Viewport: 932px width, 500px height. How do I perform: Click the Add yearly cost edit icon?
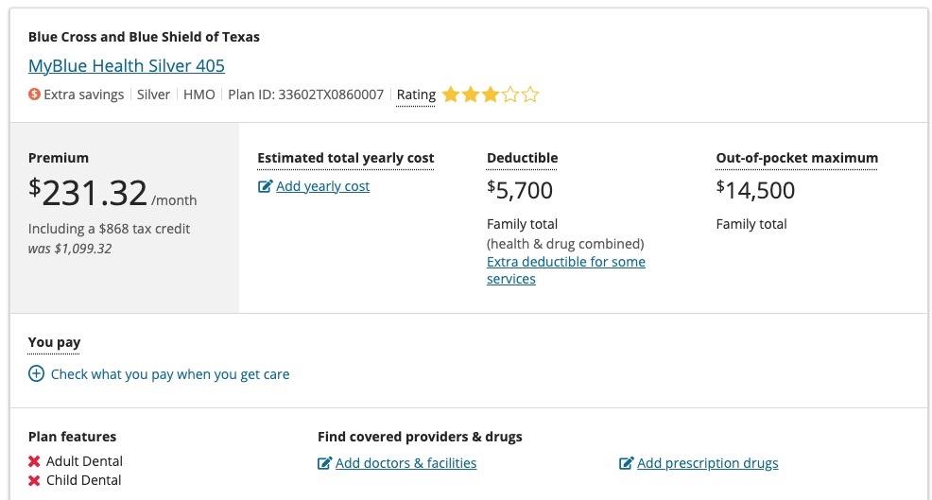coord(265,186)
